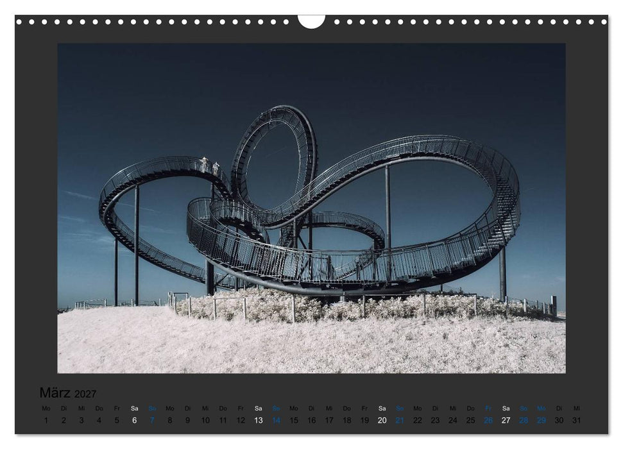Select day 5 in the calendar row
The height and width of the screenshot is (449, 623).
pos(117,420)
